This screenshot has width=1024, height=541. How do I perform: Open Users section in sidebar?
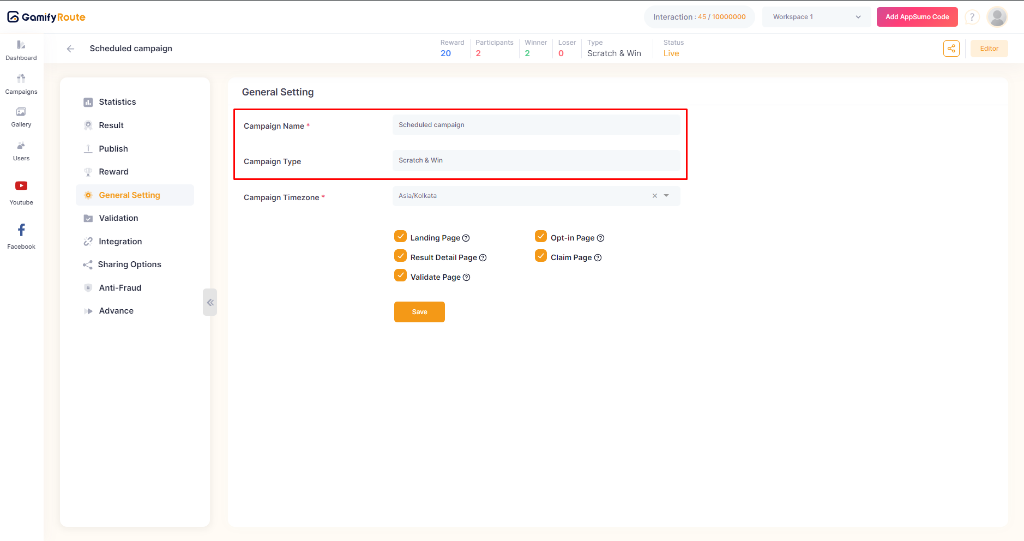pyautogui.click(x=21, y=146)
